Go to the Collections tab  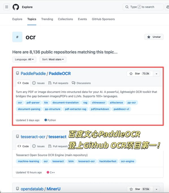point(65,19)
